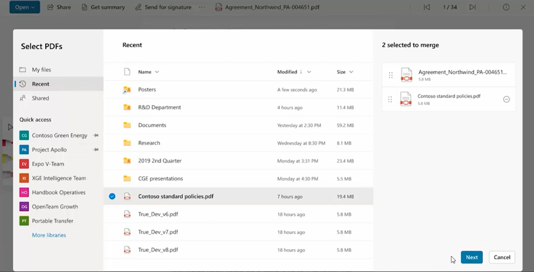The width and height of the screenshot is (534, 272).
Task: Open the Modified column dropdown chevron
Action: (309, 72)
